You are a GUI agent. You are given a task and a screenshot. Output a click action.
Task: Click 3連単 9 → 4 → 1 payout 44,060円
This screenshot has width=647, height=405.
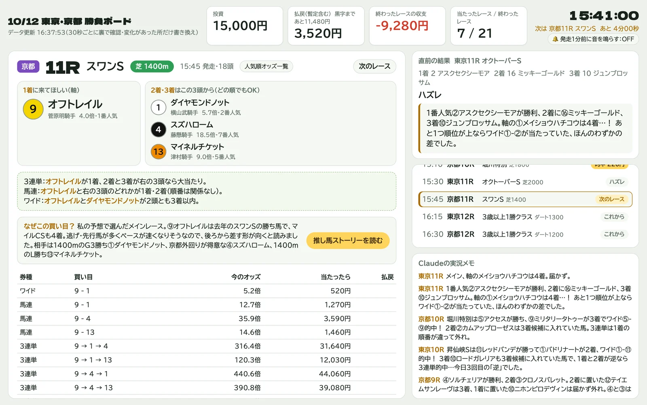pyautogui.click(x=335, y=374)
